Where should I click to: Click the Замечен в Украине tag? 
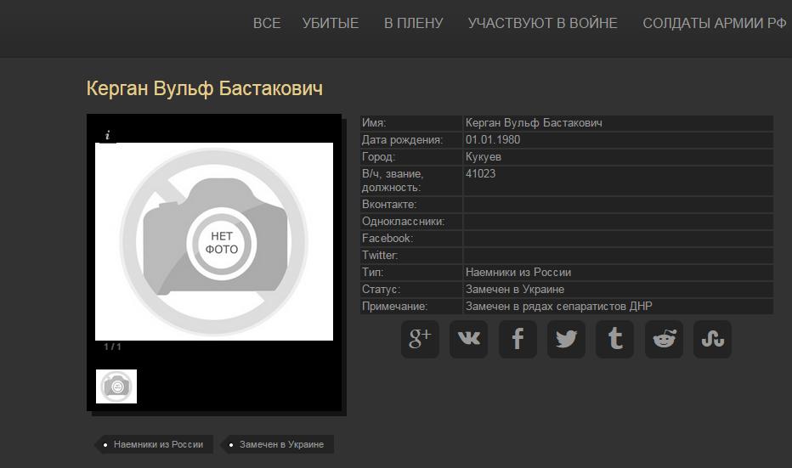[x=277, y=444]
